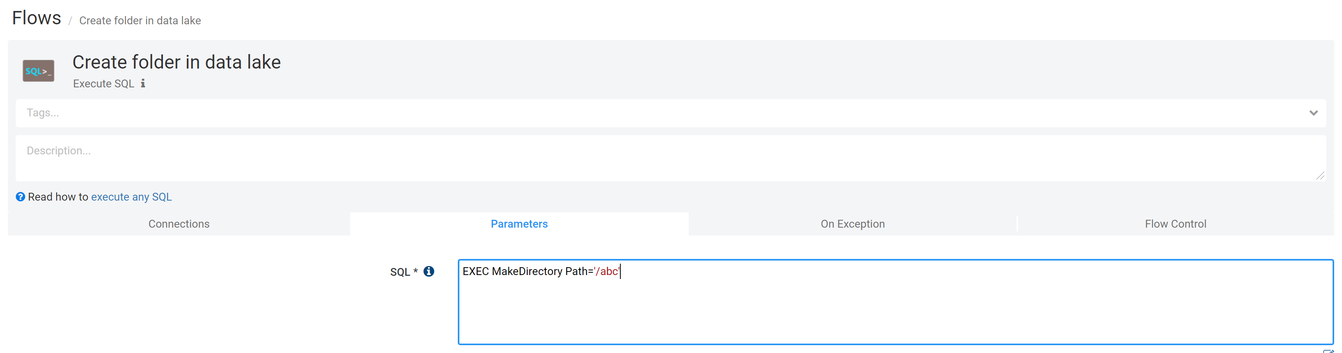Click the flow title "Create folder in data lake"
The height and width of the screenshot is (353, 1342).
pos(177,62)
